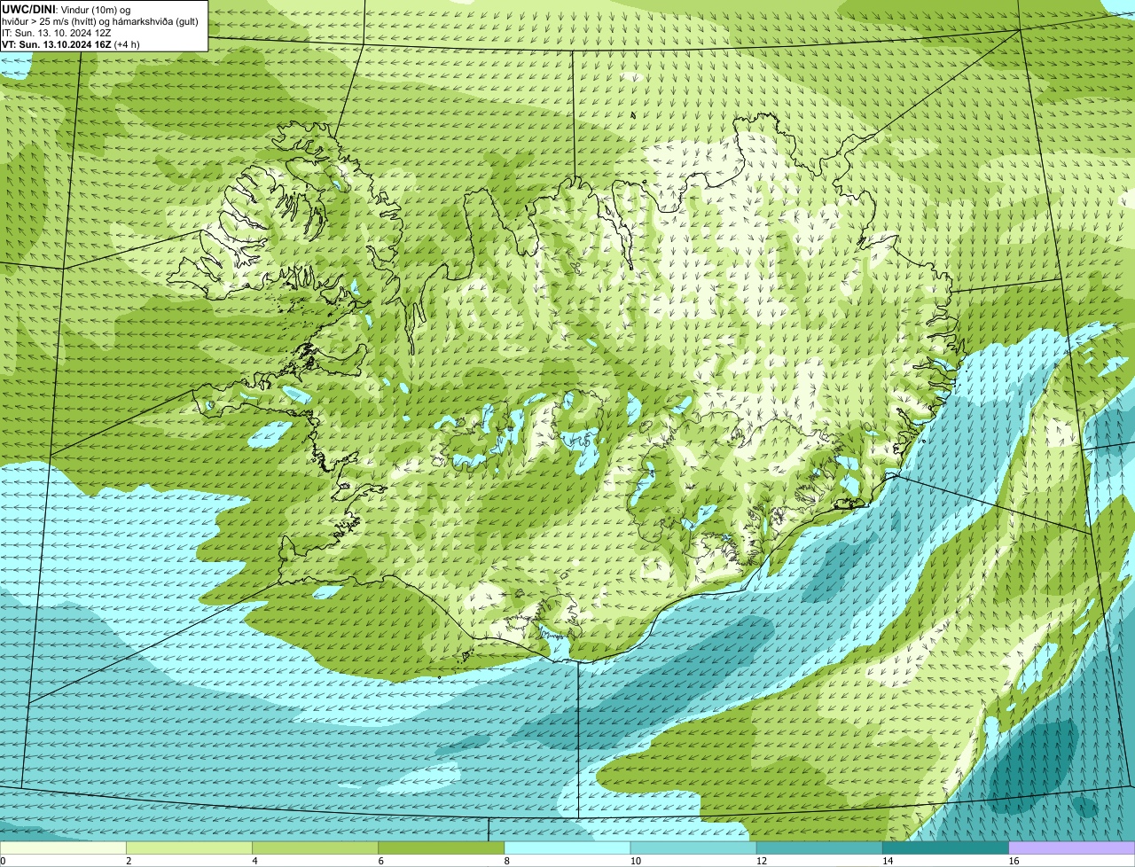Click the 'VT: Sun. 13.10.2024 16Z (+4 h)' line

point(70,43)
